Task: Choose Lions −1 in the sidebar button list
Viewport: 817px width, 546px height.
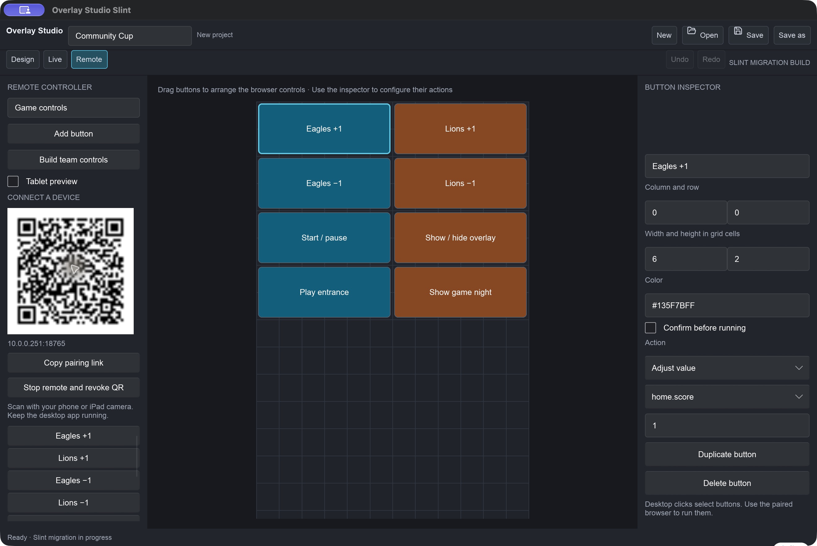Action: pyautogui.click(x=73, y=503)
